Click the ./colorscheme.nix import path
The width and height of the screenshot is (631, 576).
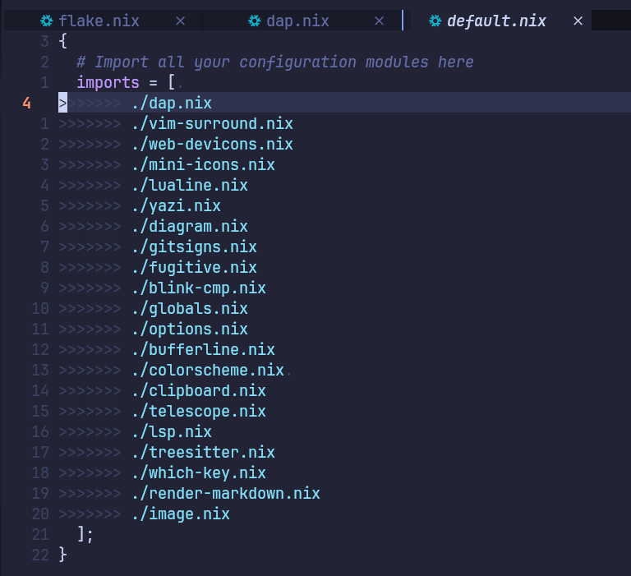tap(207, 371)
